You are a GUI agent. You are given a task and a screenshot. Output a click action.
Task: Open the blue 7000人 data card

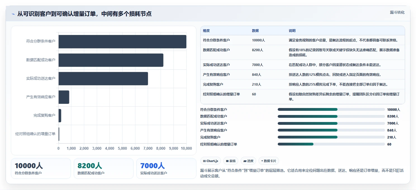coord(166,168)
